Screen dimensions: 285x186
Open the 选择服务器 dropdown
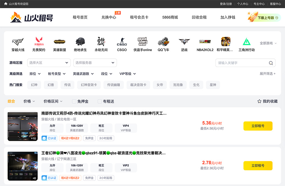pos(95,63)
